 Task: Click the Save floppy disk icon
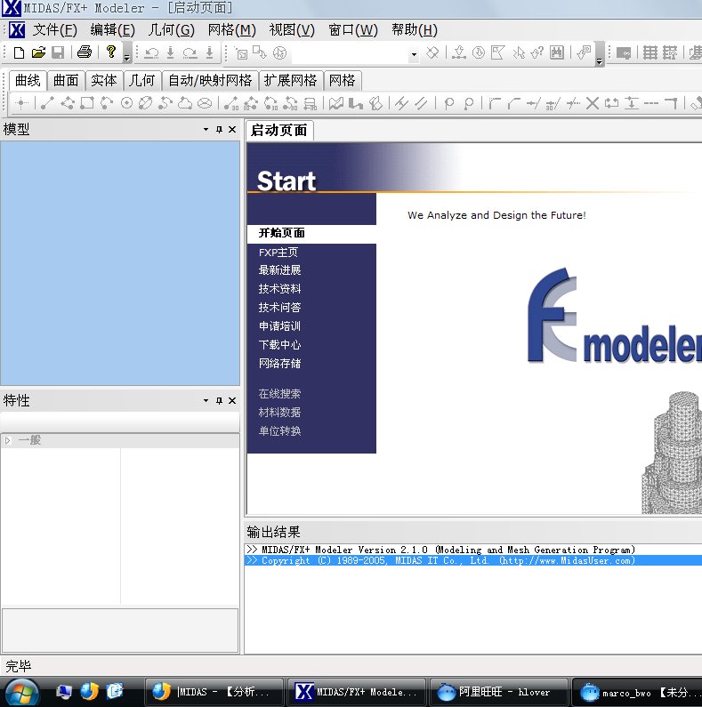(58, 52)
